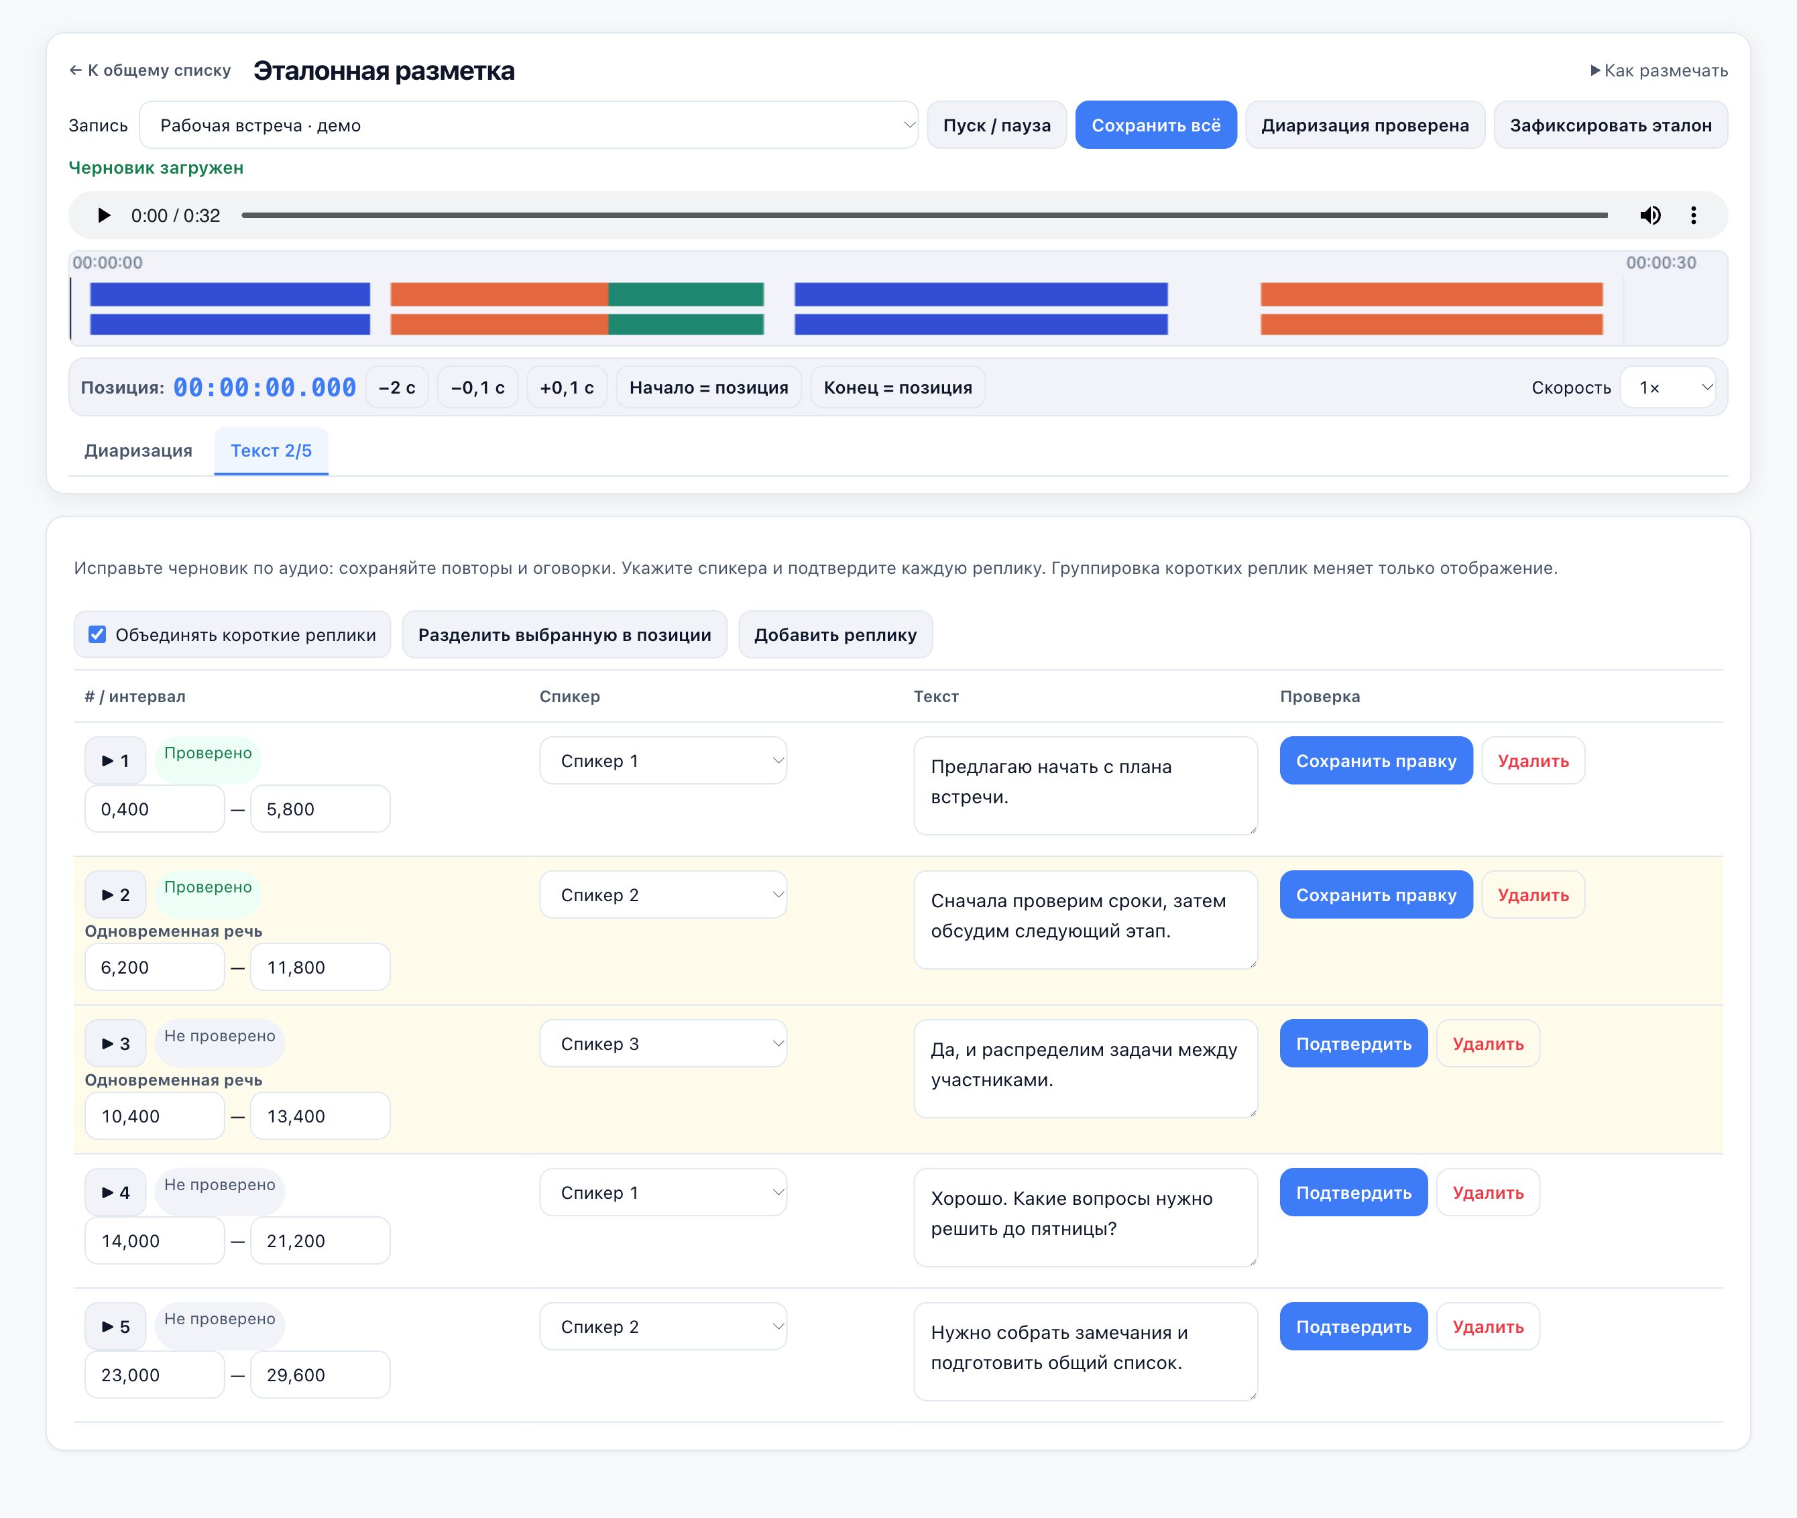Go back to the general list
Screen dimensions: 1797x1518
click(150, 70)
